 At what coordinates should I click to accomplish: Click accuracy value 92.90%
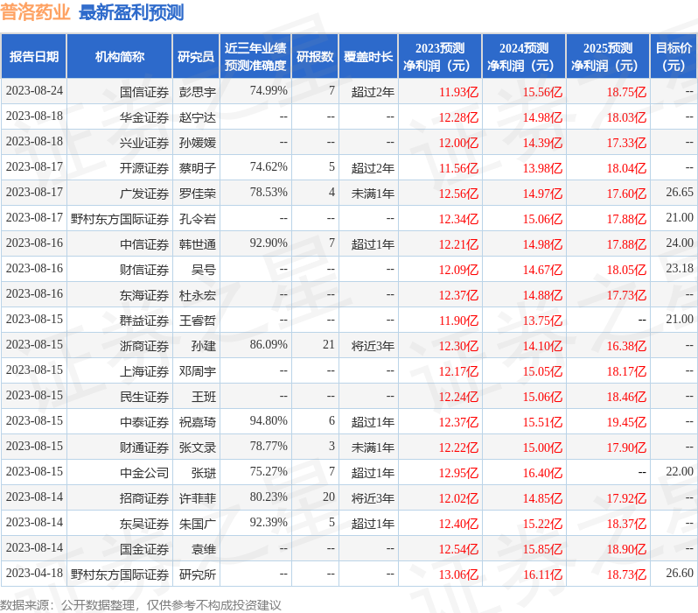click(x=269, y=243)
